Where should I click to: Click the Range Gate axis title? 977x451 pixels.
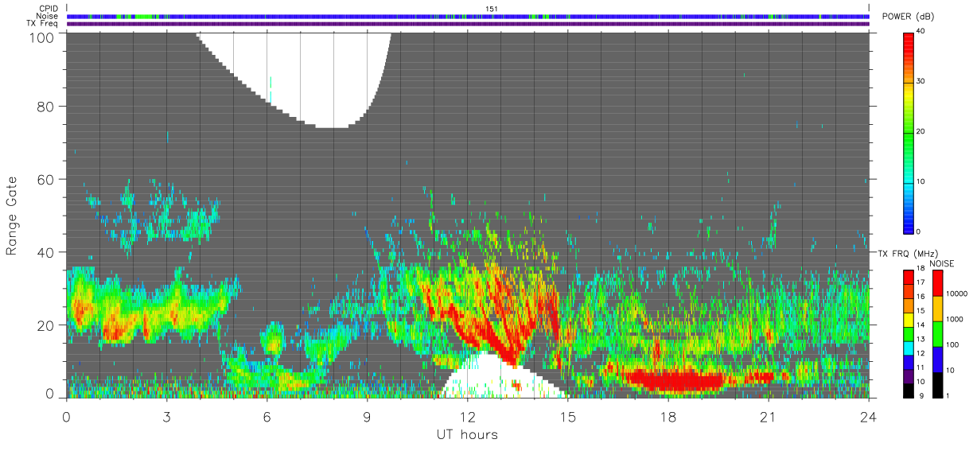click(12, 216)
